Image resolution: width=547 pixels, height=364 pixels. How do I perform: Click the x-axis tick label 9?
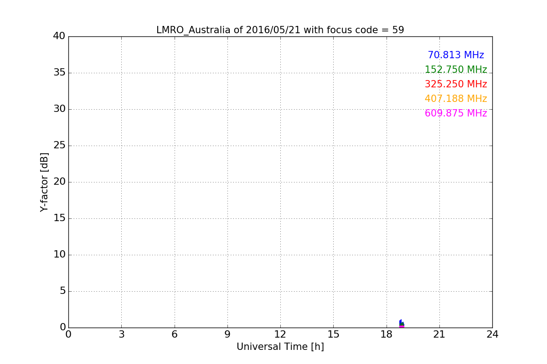[x=227, y=334]
